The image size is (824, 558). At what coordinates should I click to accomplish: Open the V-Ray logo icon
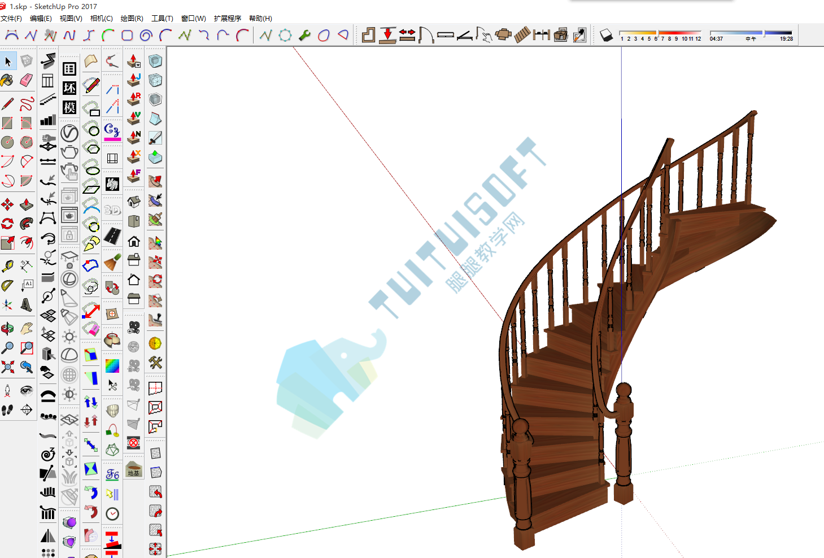[x=69, y=133]
